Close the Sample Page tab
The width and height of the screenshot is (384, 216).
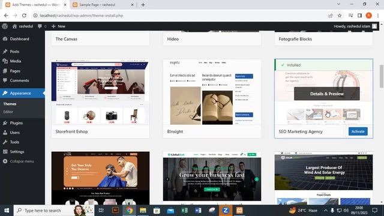point(132,5)
